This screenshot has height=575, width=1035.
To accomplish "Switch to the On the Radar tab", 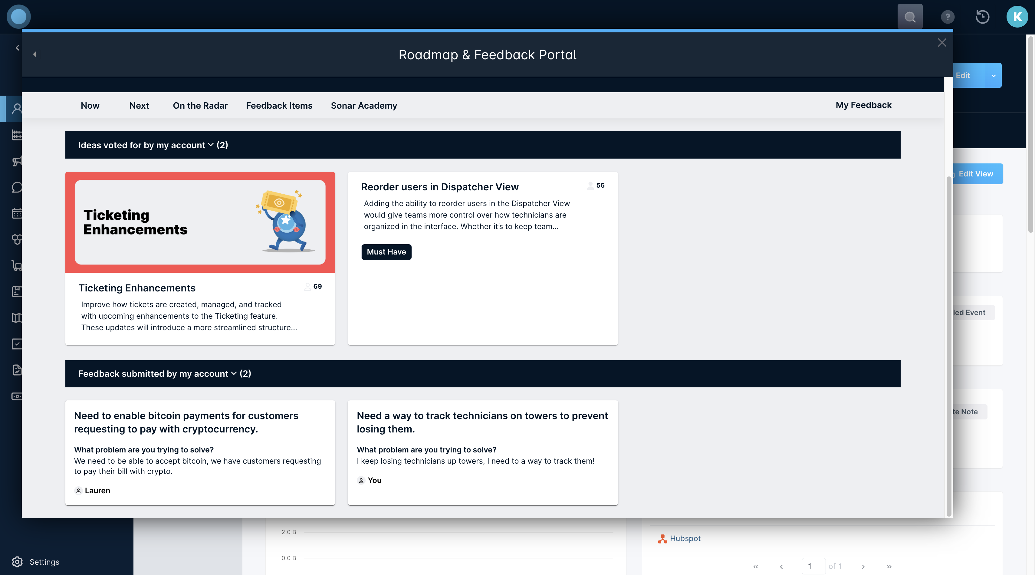I will (x=200, y=106).
